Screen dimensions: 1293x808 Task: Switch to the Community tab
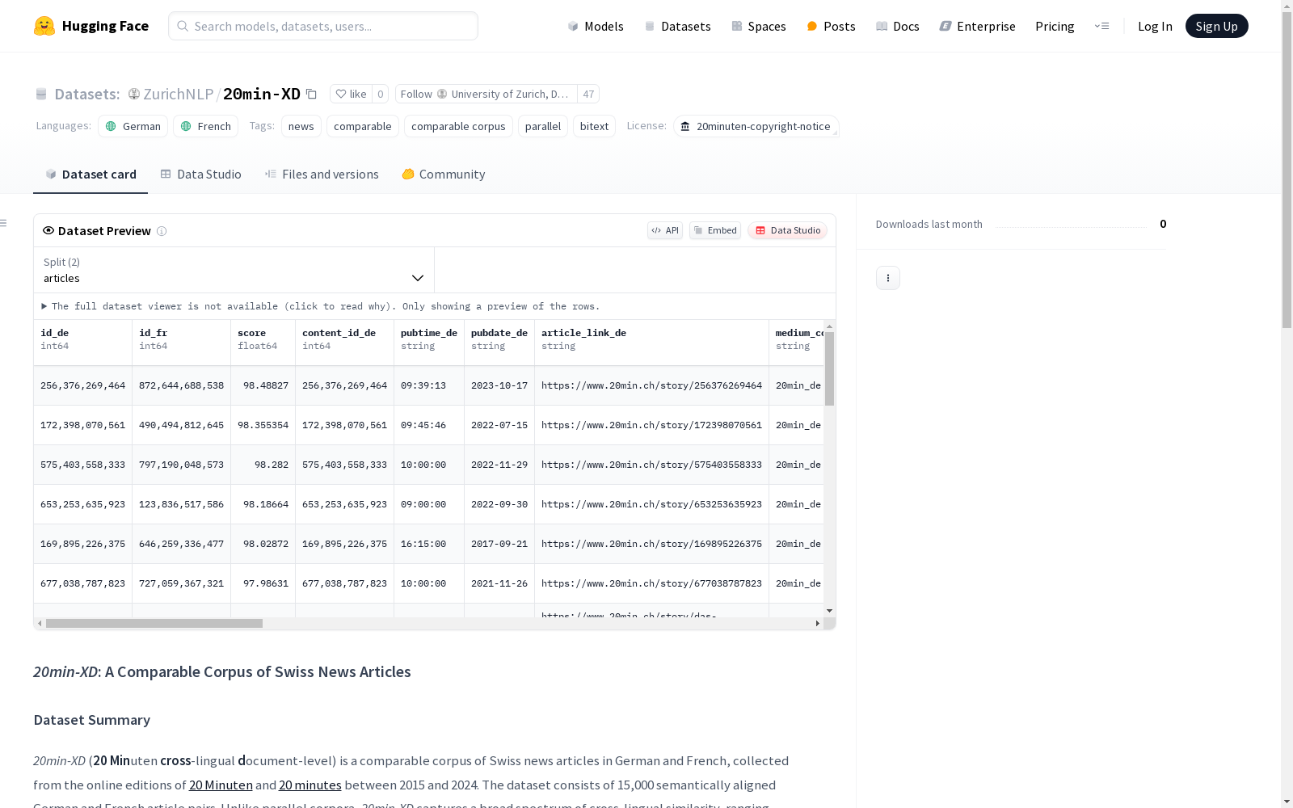443,175
